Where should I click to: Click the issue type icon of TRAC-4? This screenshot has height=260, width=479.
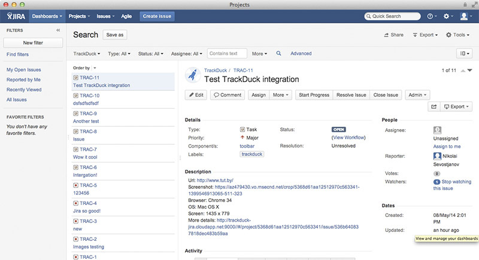[x=76, y=203]
